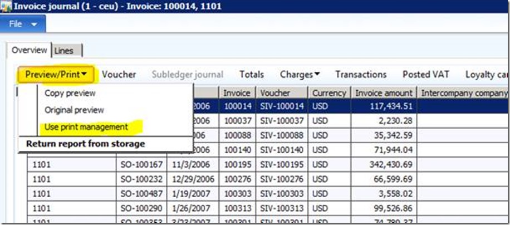This screenshot has width=510, height=225.
Task: Open the Voucher button
Action: click(x=119, y=74)
